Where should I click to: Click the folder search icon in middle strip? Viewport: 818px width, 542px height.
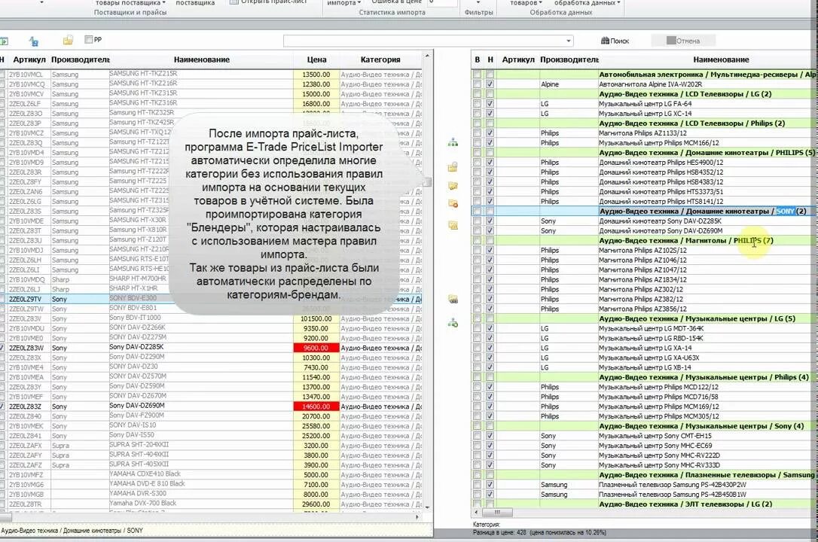coord(453,225)
